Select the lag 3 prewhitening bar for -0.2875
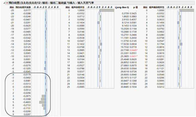 click(x=44, y=96)
